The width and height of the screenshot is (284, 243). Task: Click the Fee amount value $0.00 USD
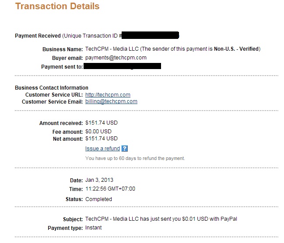(x=98, y=132)
